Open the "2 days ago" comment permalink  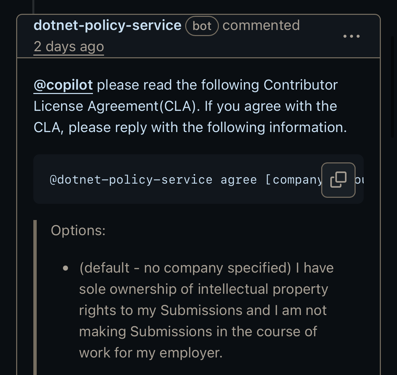[x=69, y=46]
